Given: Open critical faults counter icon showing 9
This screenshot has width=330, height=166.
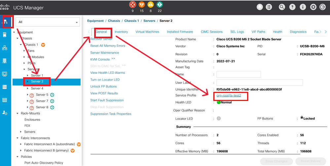Looking at the screenshot, I should (132, 4).
